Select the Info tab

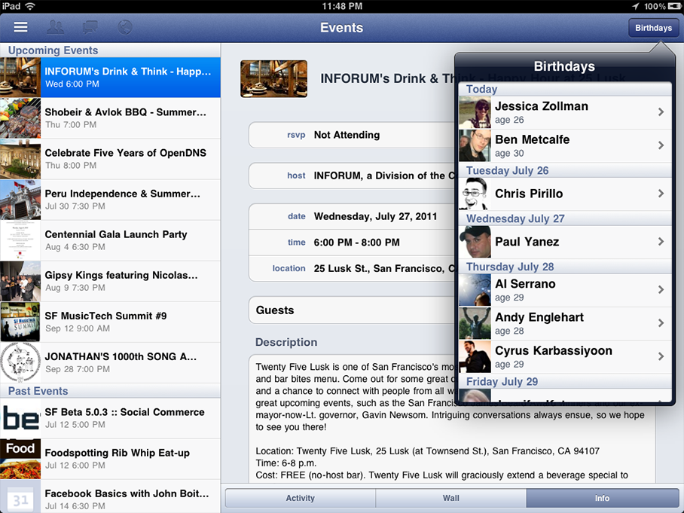coord(602,498)
